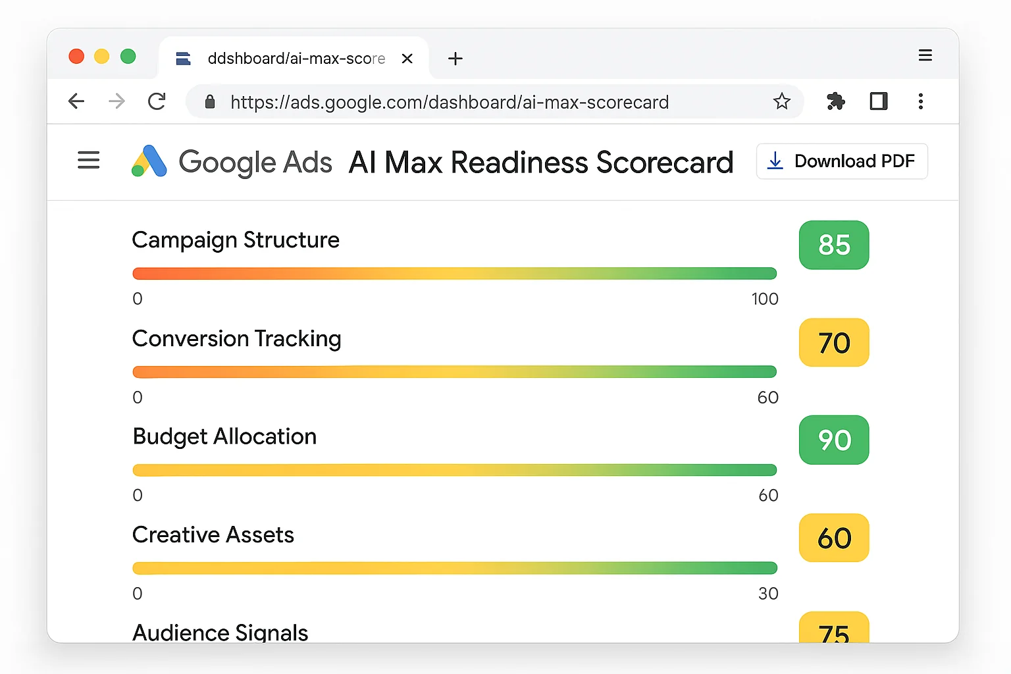Click the browser extensions puzzle icon

click(x=835, y=101)
